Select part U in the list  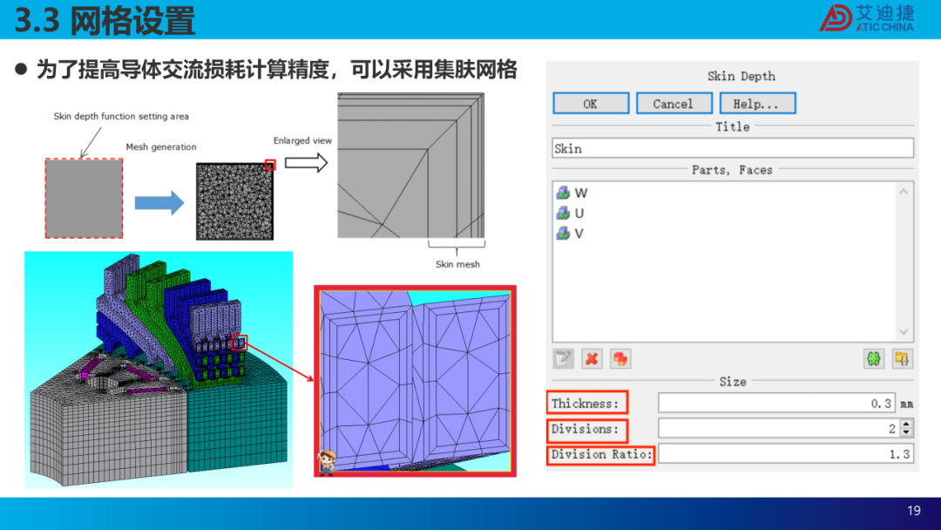click(x=579, y=213)
